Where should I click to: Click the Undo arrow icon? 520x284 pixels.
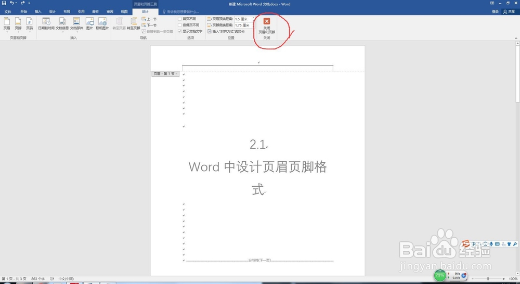pyautogui.click(x=12, y=3)
